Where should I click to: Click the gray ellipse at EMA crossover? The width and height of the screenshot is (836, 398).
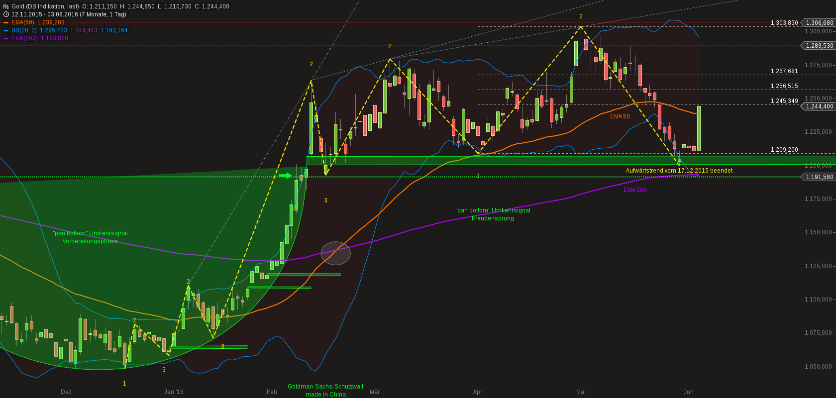[x=335, y=253]
